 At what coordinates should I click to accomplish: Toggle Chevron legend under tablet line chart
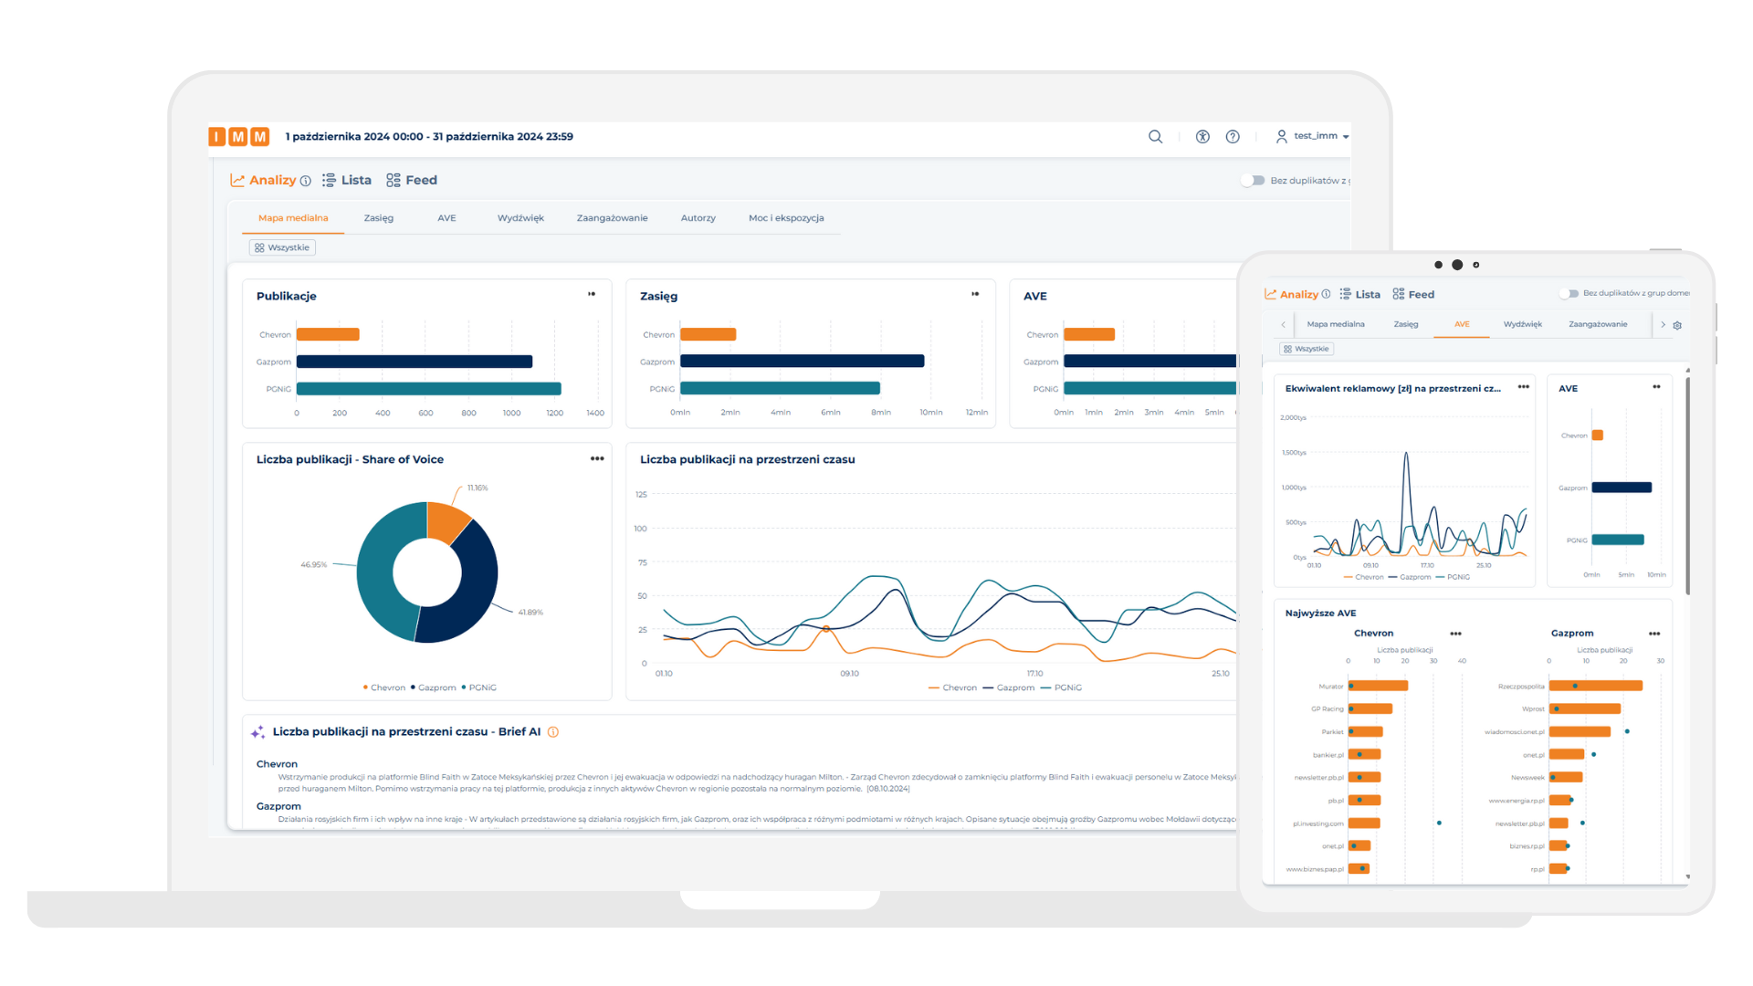click(x=1363, y=577)
